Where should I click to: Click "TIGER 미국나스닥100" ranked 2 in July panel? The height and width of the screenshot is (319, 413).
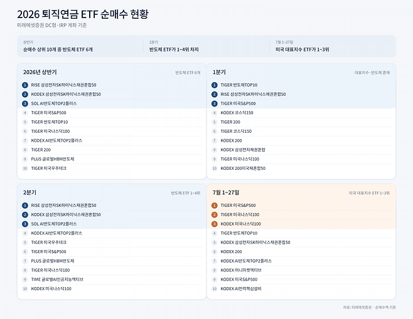click(240, 214)
